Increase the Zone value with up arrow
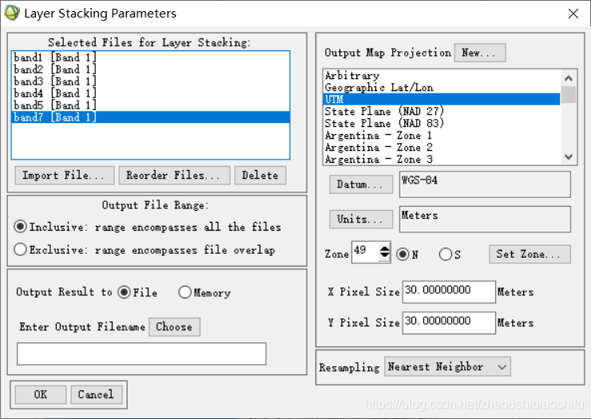Screen dimensions: 591x419 coord(384,249)
